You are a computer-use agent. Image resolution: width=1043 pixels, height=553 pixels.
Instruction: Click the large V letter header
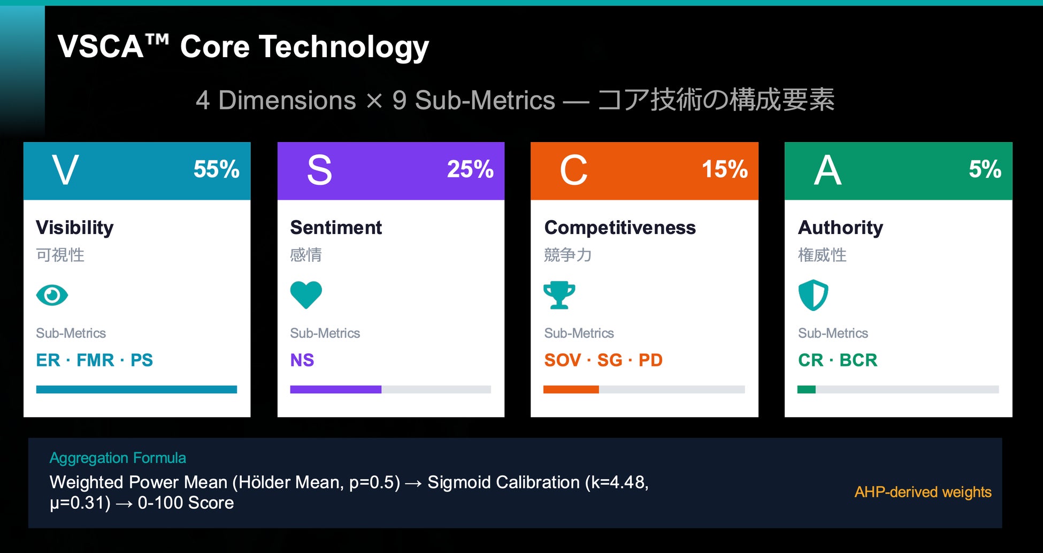pos(65,170)
